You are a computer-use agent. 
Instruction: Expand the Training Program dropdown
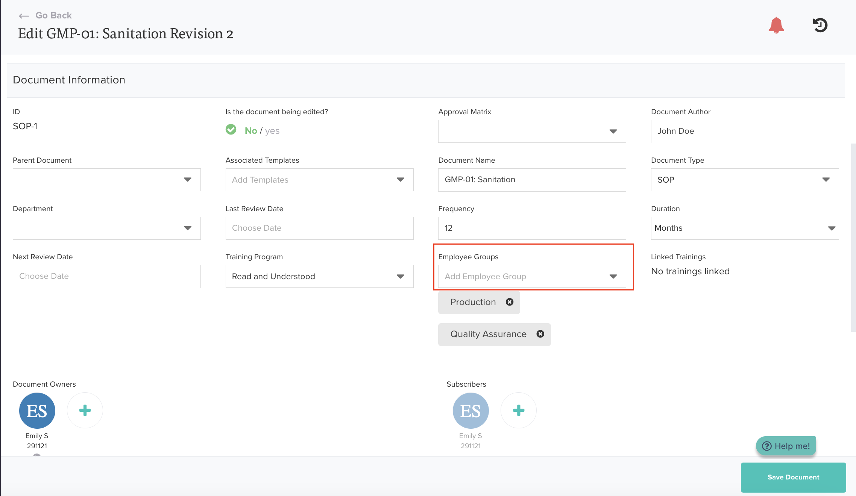319,277
